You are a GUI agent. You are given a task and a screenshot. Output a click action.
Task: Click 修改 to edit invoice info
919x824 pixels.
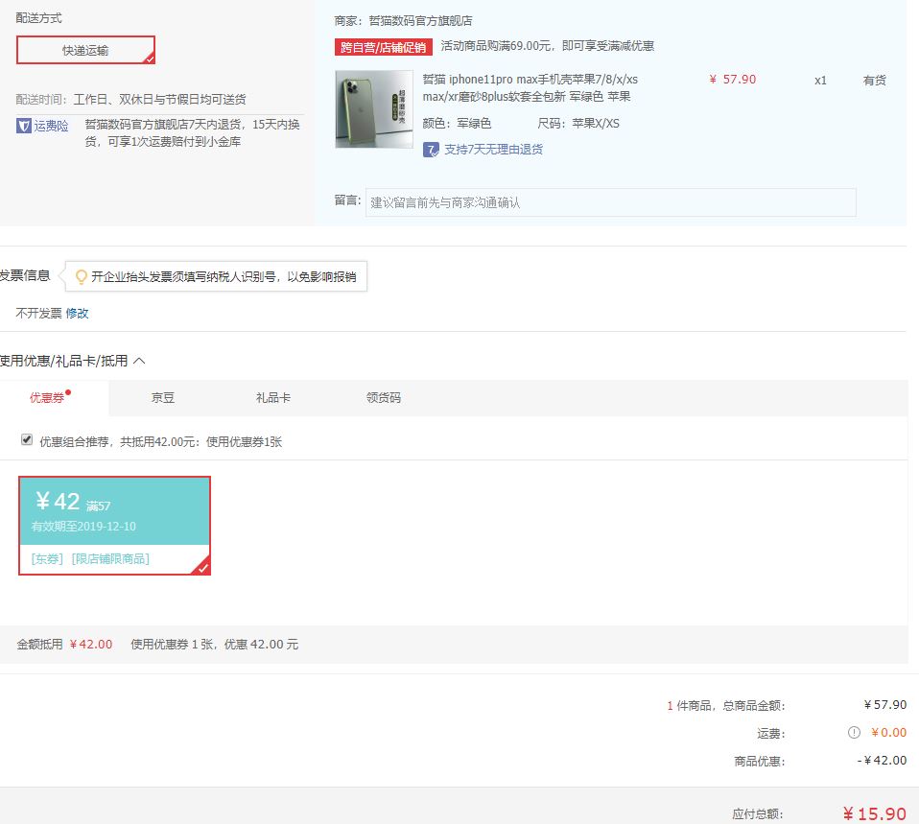point(77,313)
